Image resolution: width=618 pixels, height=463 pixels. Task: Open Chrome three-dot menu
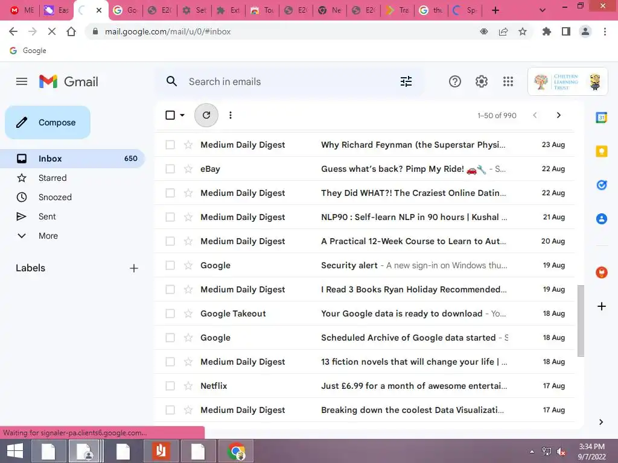point(605,31)
